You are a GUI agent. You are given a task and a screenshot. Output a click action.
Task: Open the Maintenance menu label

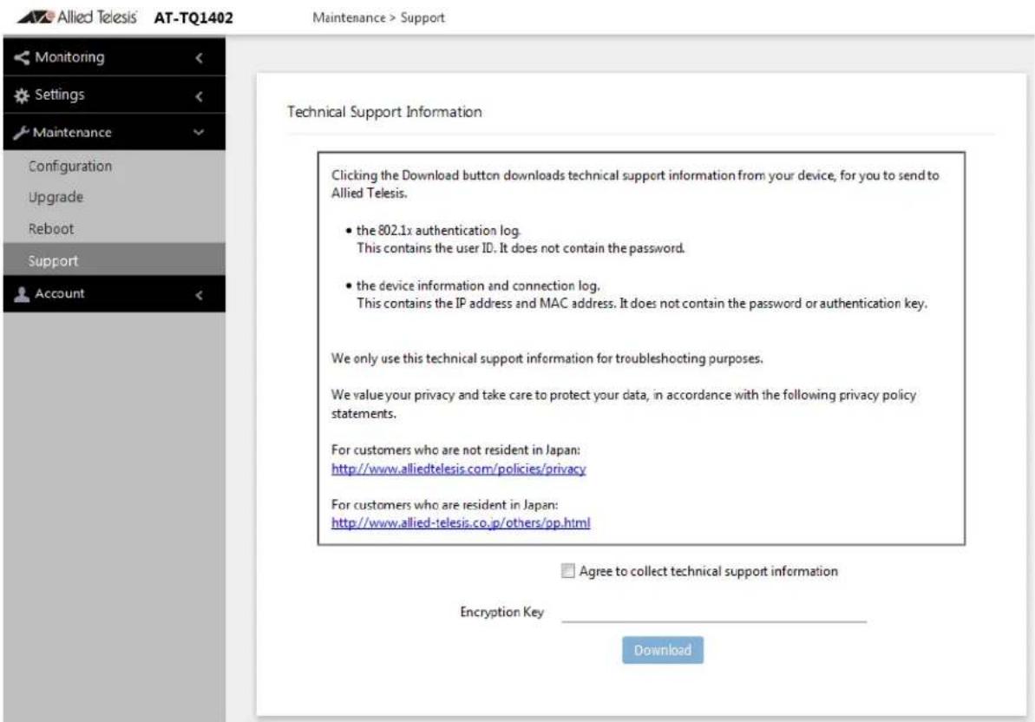pos(72,133)
